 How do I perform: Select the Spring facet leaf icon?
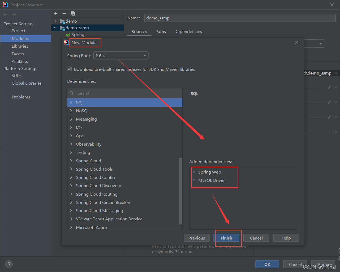click(68, 35)
